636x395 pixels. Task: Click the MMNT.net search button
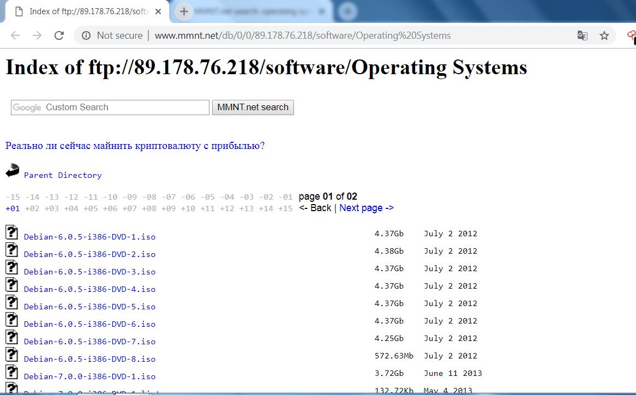click(x=253, y=107)
